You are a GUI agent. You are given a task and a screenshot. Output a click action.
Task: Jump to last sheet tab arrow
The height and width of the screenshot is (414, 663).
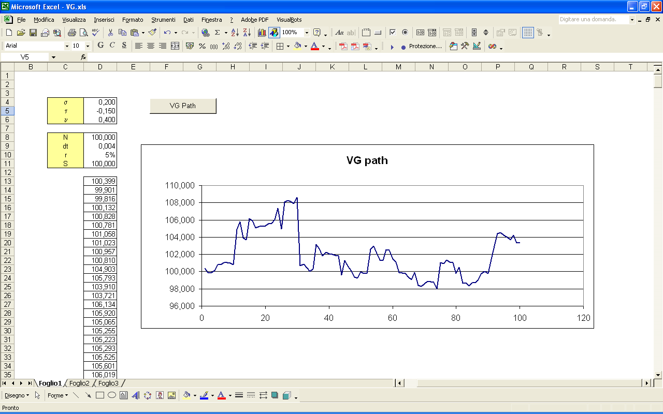click(30, 383)
